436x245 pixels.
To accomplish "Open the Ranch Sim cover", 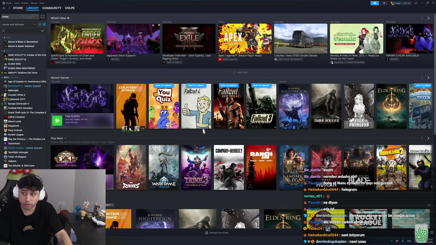I will (x=261, y=167).
